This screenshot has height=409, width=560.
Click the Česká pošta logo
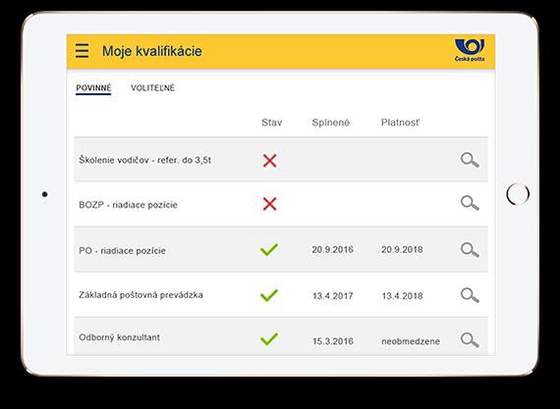click(x=470, y=50)
